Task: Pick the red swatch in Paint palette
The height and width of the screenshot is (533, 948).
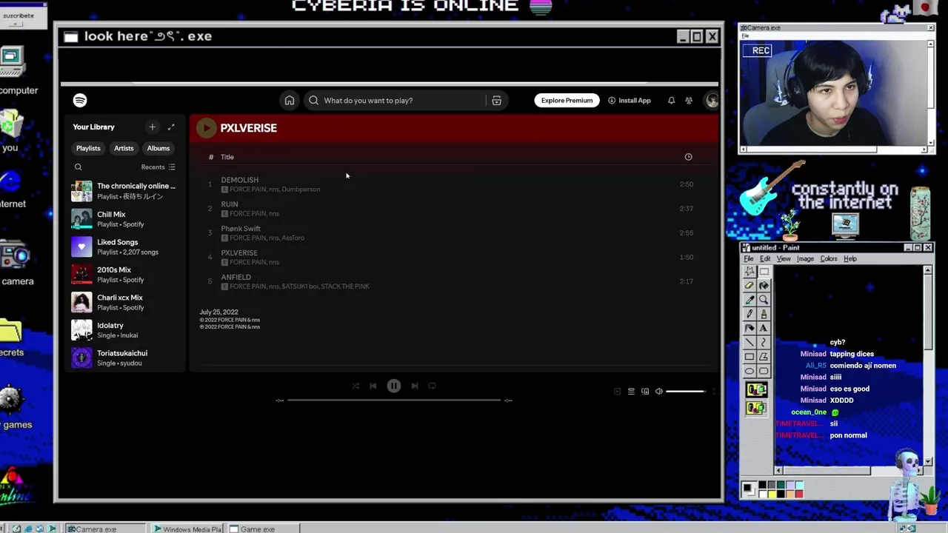Action: coord(799,494)
